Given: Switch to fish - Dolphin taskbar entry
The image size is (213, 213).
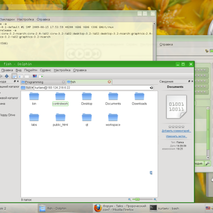Looking at the screenshot, I should 65,208.
